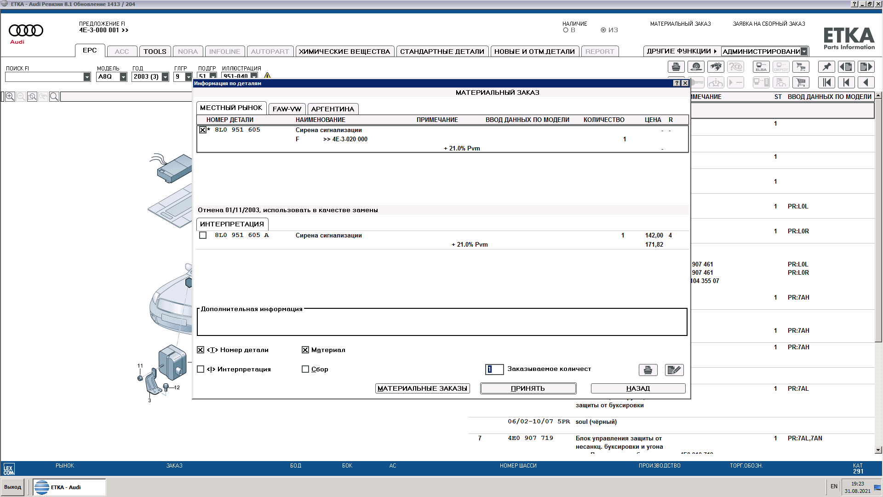
Task: Click the printer icon in main toolbar
Action: [676, 67]
